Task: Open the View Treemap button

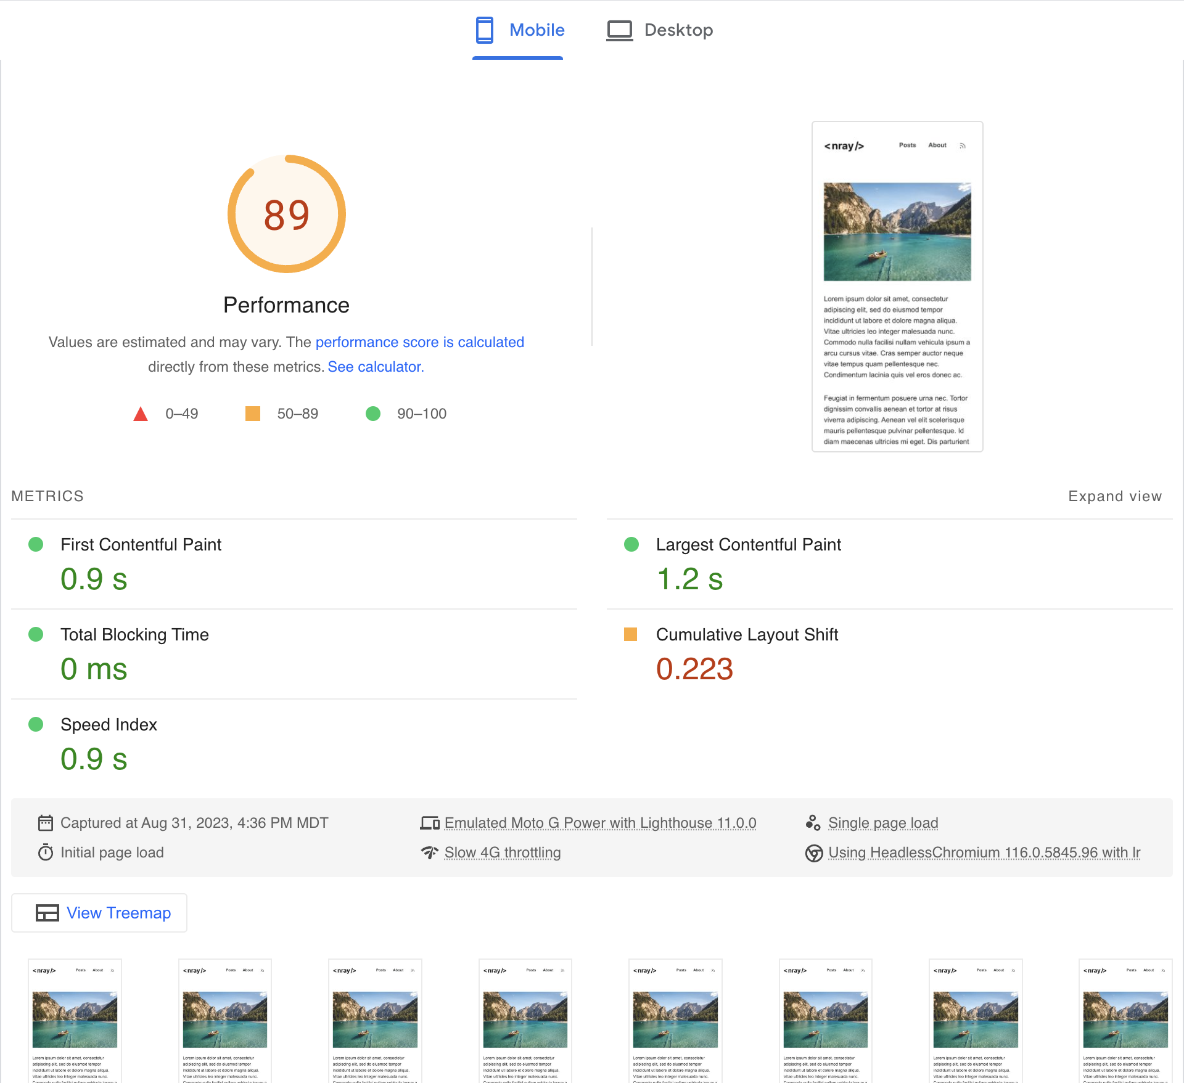Action: 99,913
